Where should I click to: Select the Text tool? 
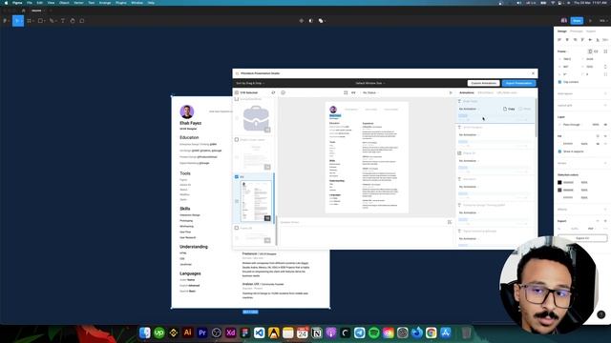pyautogui.click(x=63, y=21)
